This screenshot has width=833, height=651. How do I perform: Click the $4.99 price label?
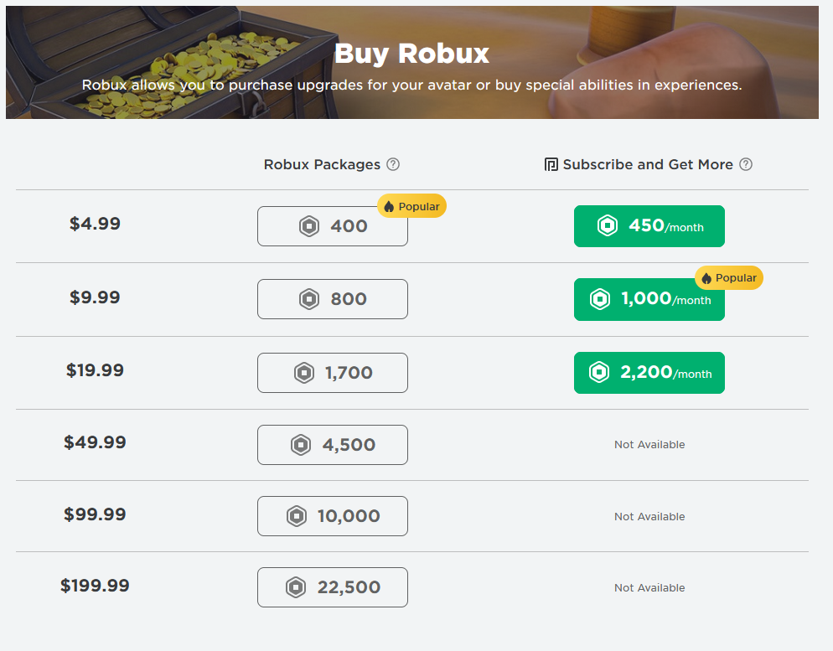[95, 224]
